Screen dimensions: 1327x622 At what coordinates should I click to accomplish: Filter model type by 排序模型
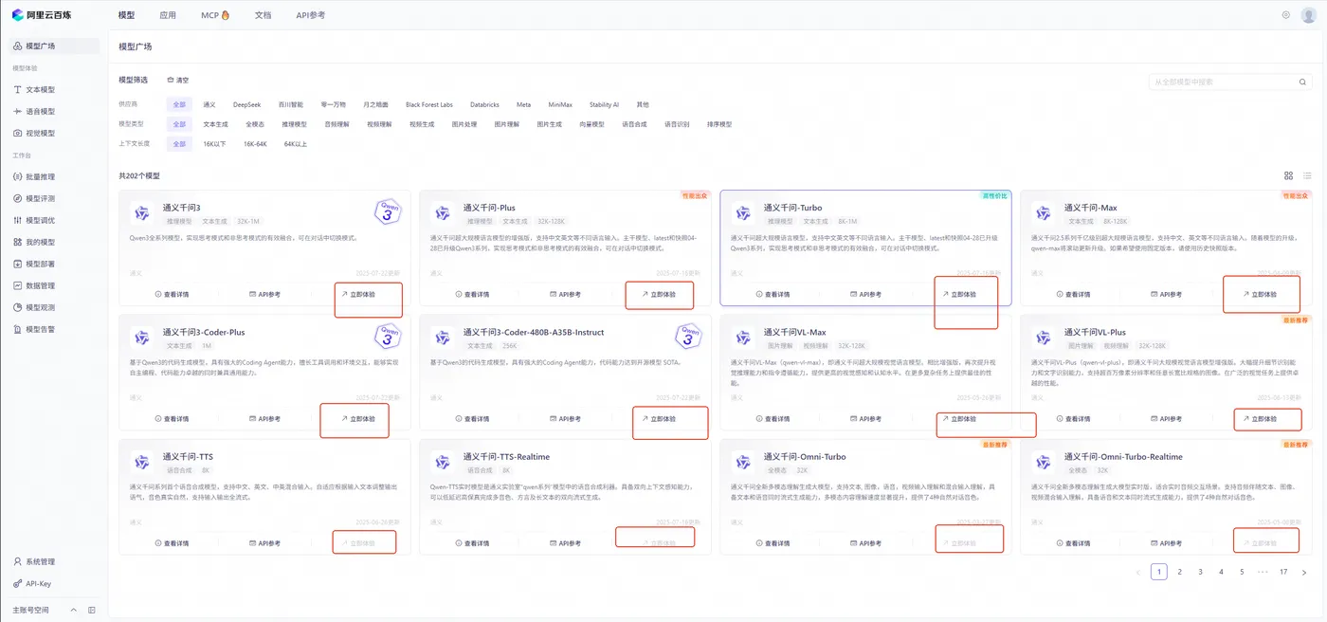tap(719, 124)
